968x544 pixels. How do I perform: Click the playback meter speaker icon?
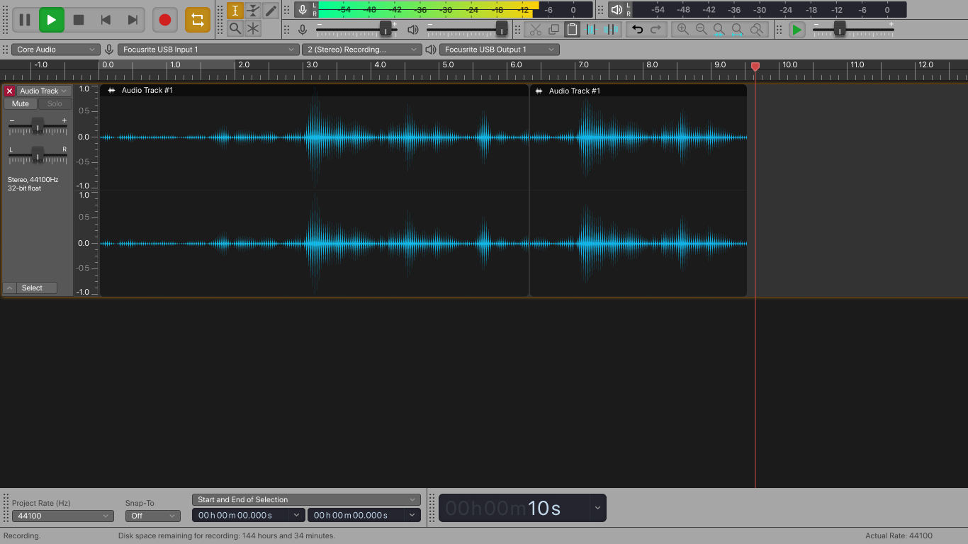617,10
